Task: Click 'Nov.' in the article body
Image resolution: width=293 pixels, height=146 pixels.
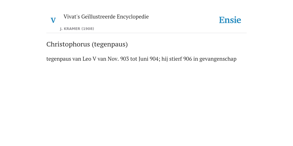Action: click(x=113, y=59)
